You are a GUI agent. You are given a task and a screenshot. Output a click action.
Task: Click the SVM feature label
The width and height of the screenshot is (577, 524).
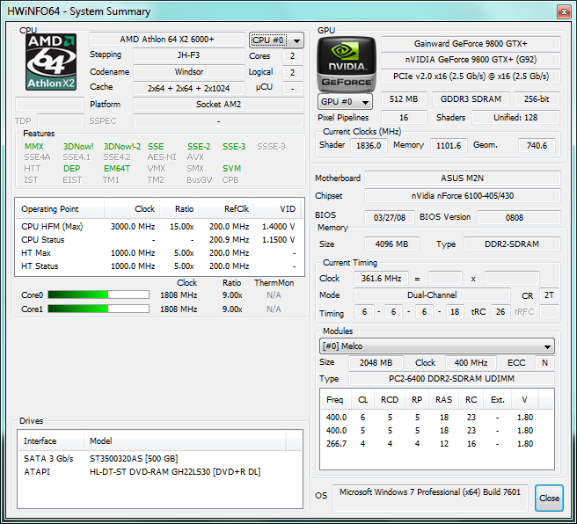231,169
